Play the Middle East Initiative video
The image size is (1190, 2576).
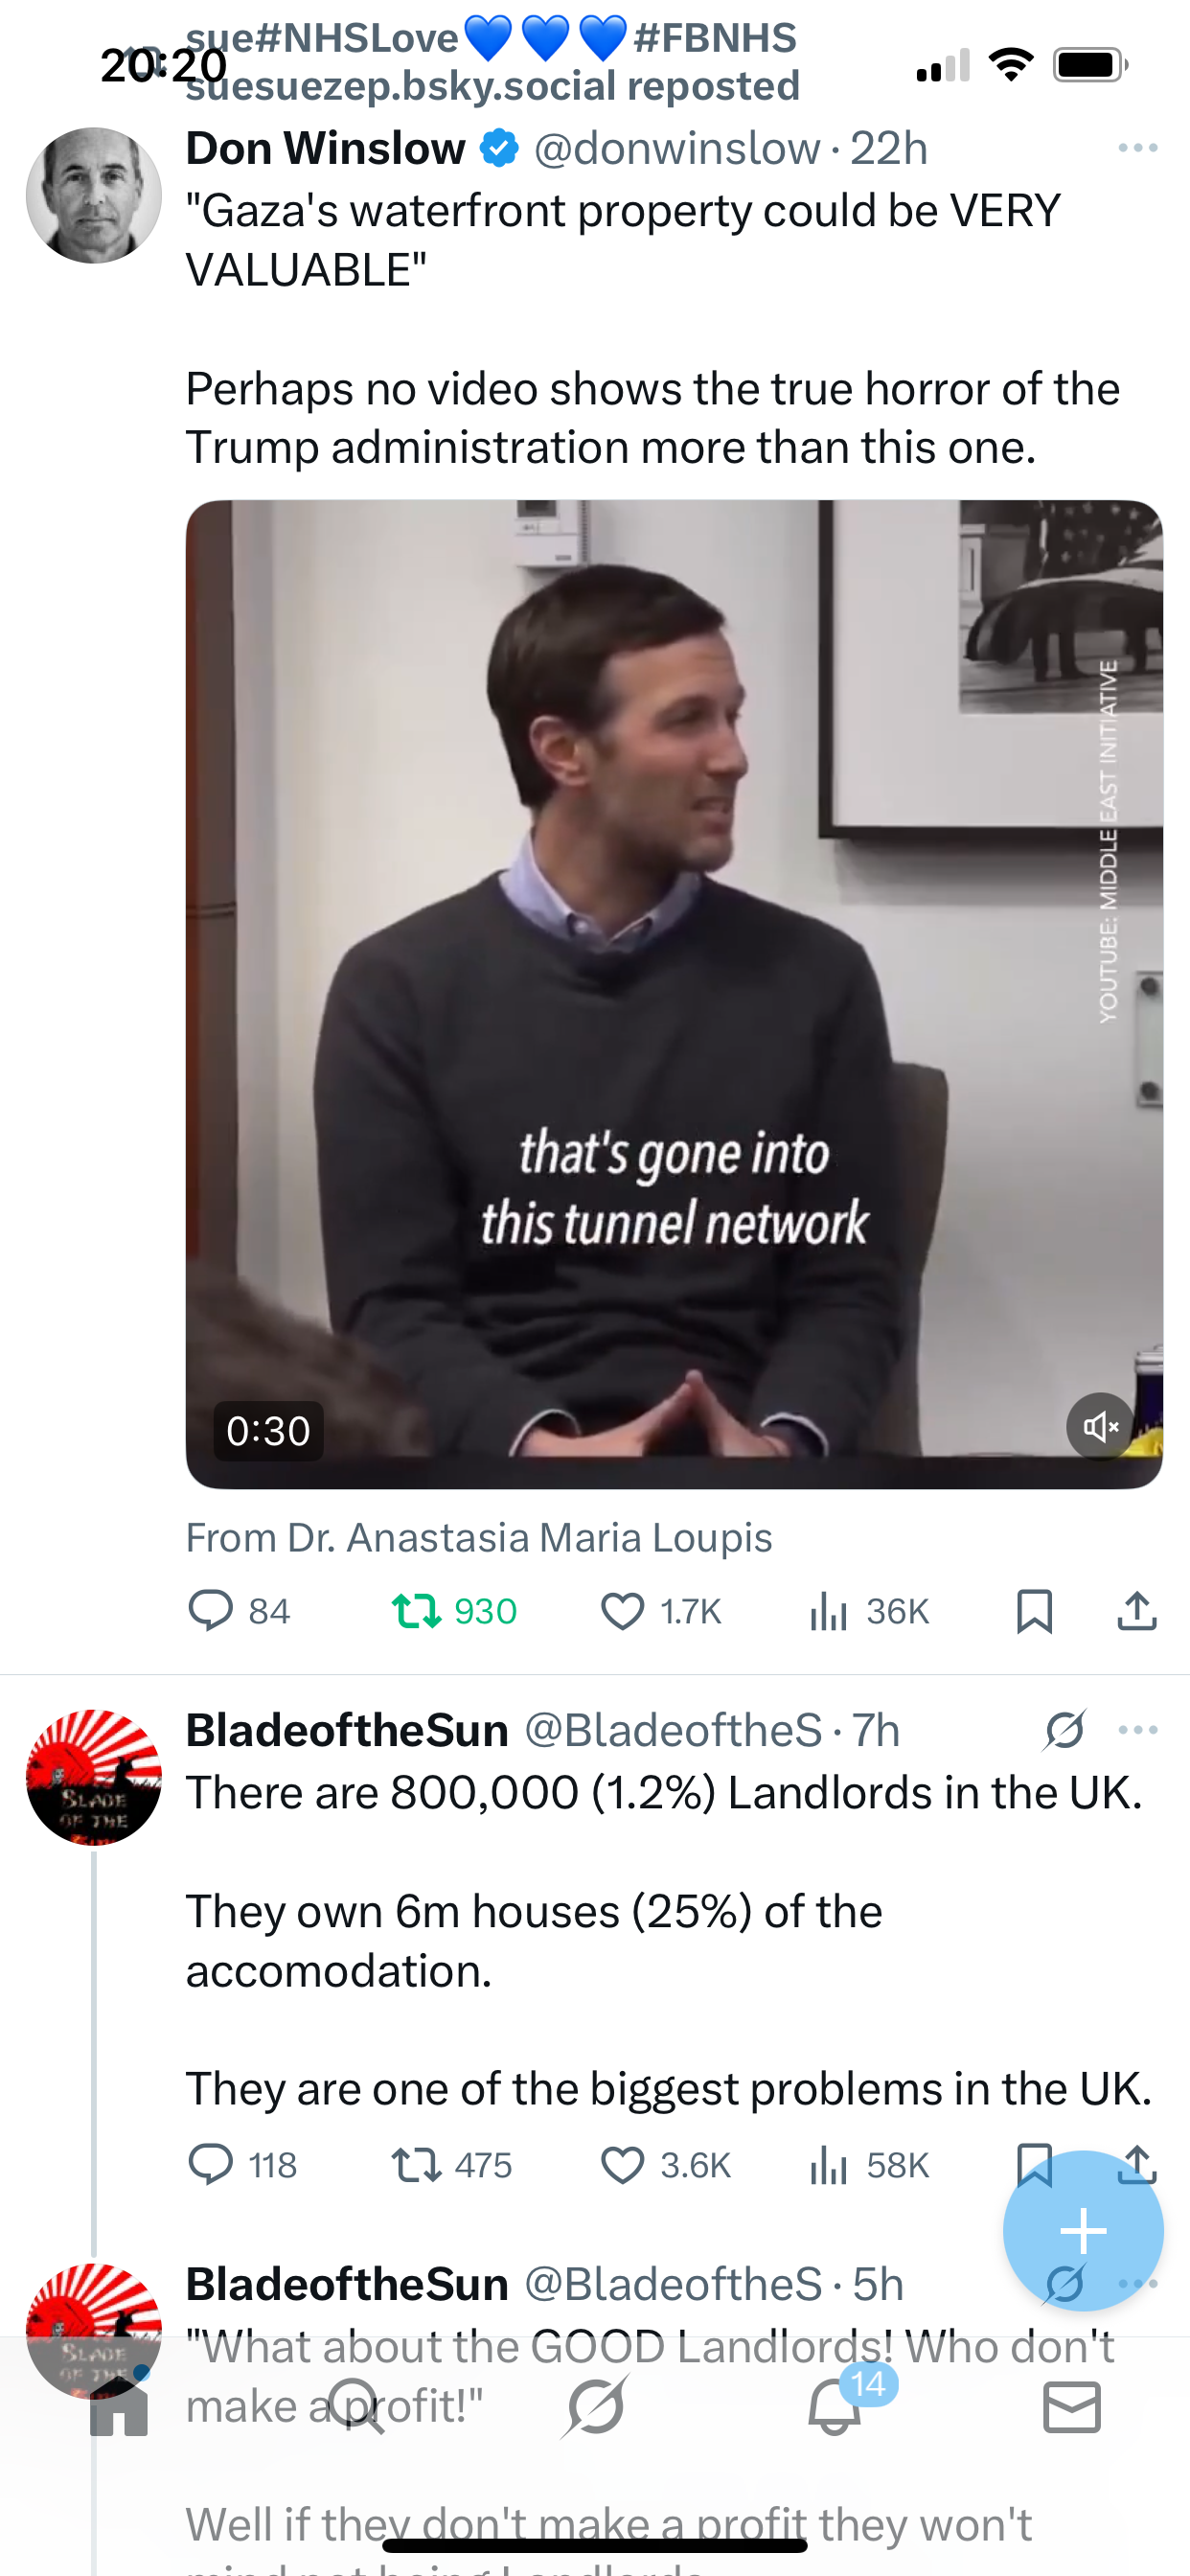tap(674, 994)
